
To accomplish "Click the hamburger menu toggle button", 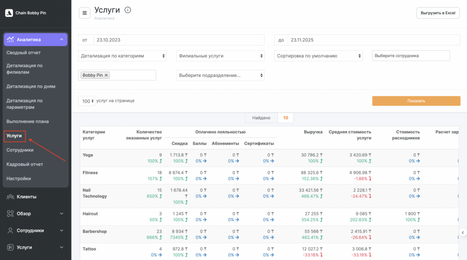I will tap(84, 13).
